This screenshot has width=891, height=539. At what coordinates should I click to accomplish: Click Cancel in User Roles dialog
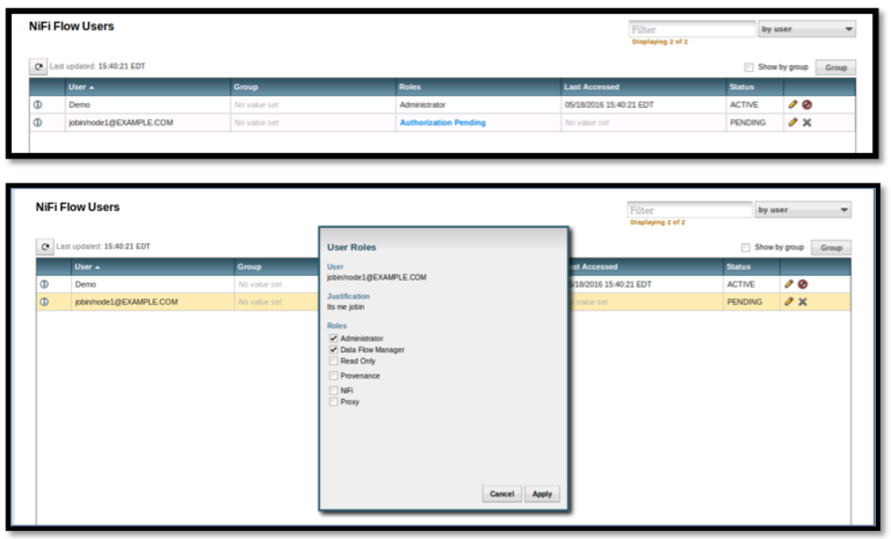coord(502,494)
